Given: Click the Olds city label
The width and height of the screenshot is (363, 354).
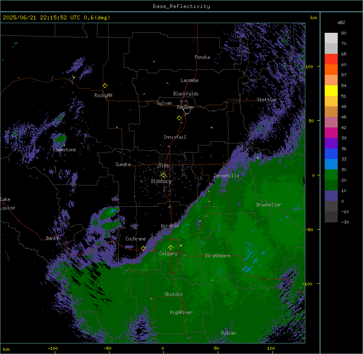Looking at the screenshot, I should point(163,166).
